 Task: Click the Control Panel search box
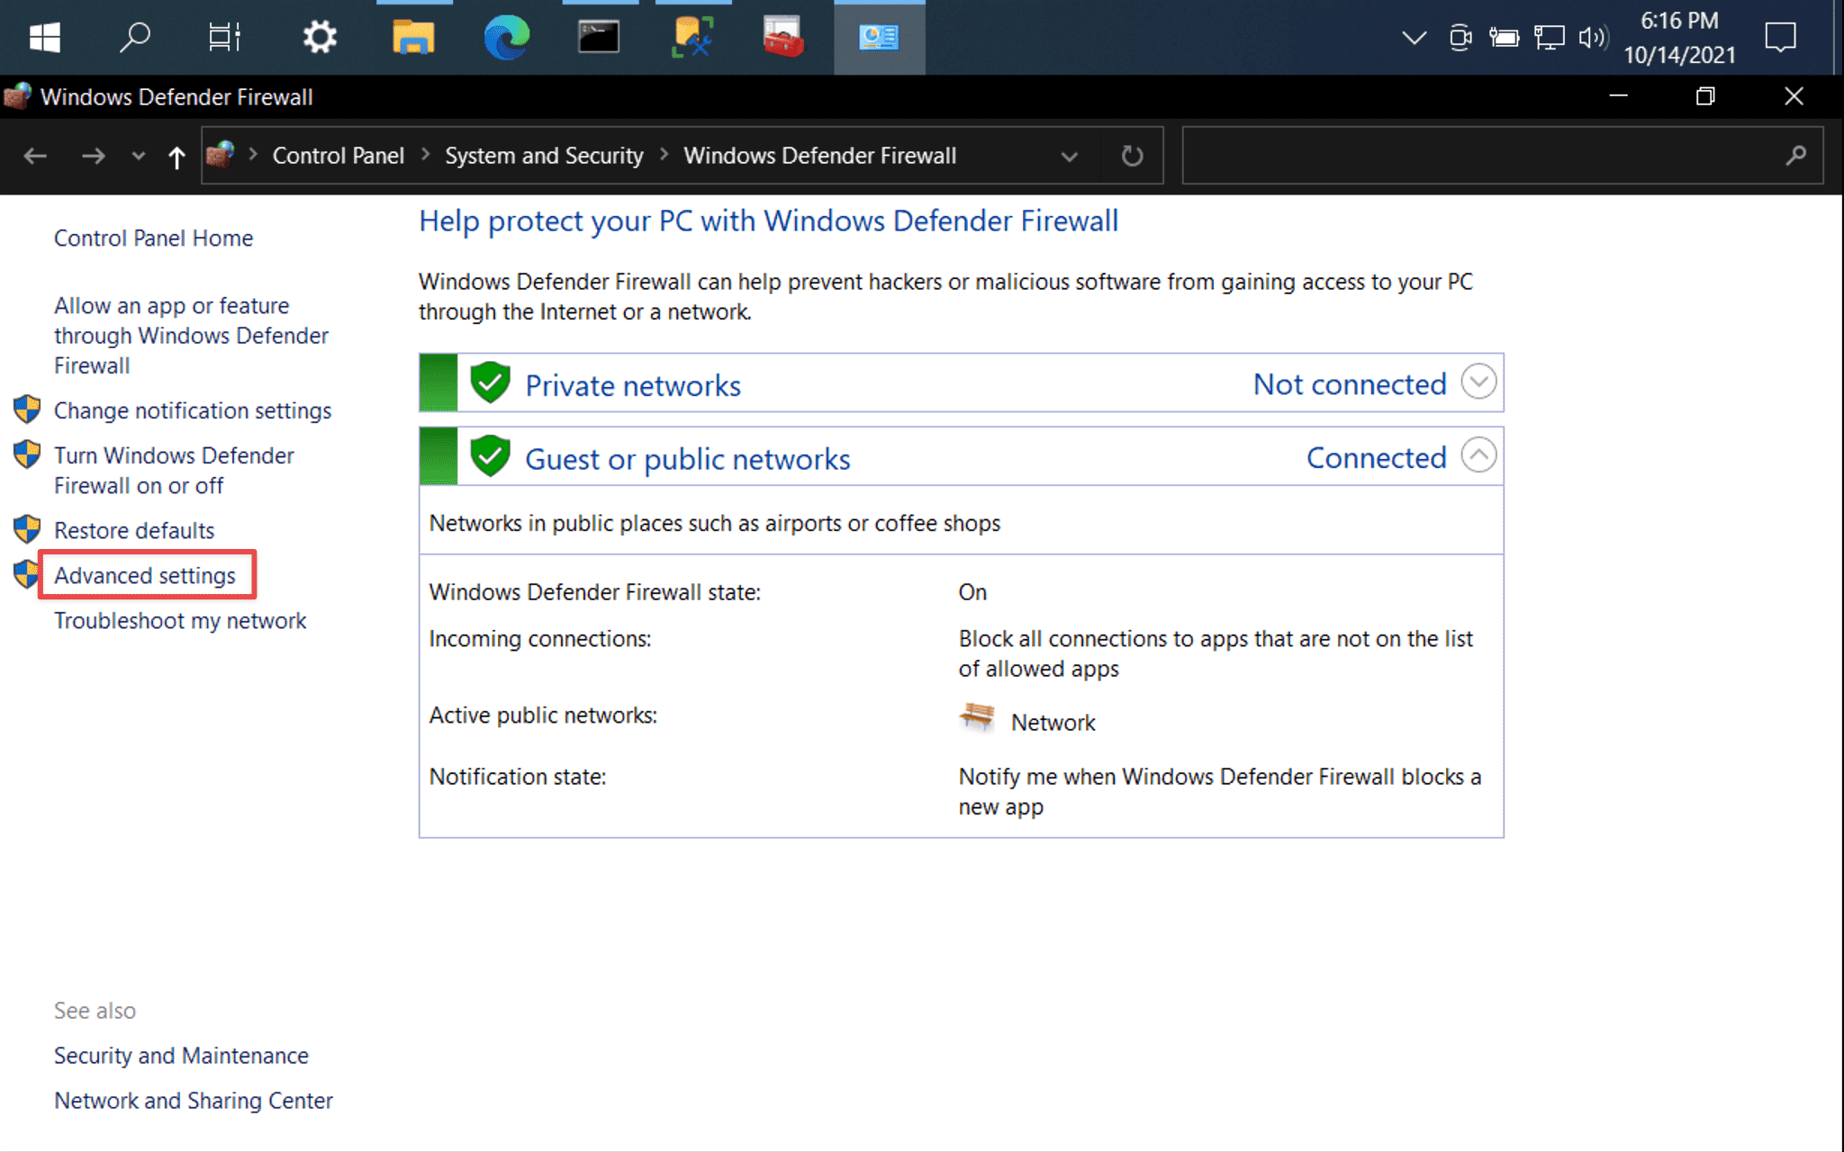1502,156
